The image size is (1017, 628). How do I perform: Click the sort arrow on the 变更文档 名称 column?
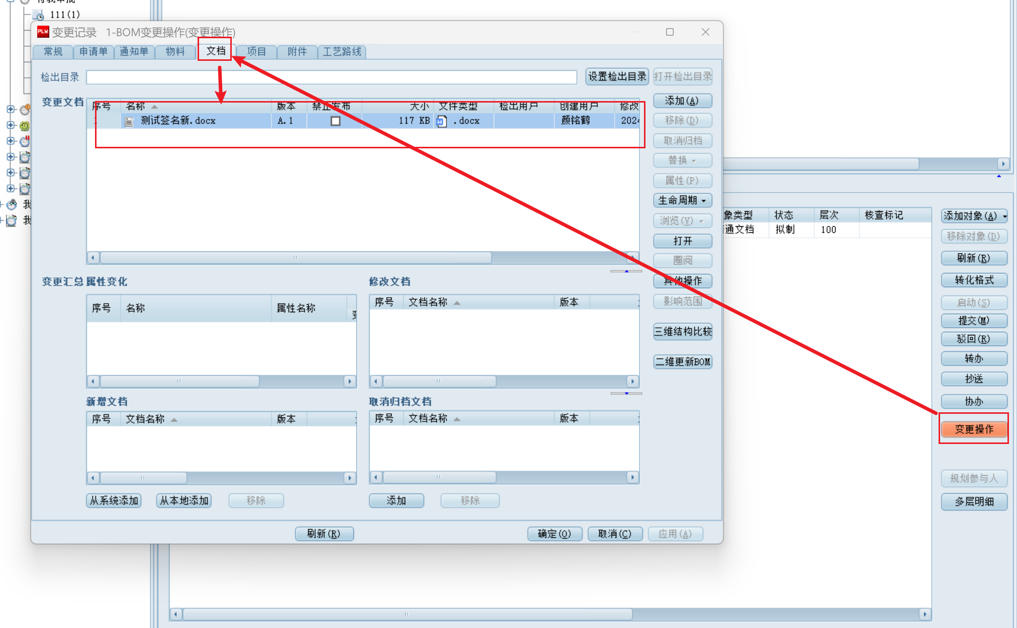[x=155, y=107]
